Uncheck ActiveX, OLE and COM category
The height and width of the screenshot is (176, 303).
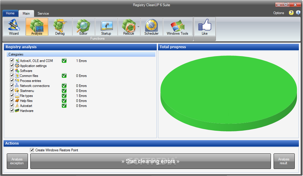tap(12, 61)
